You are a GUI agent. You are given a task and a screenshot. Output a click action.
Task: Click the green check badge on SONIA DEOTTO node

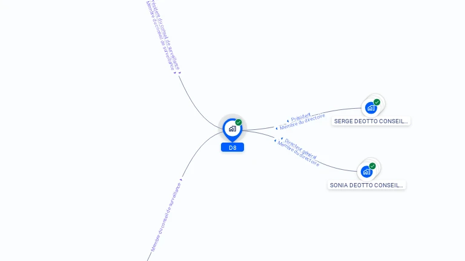pos(372,166)
